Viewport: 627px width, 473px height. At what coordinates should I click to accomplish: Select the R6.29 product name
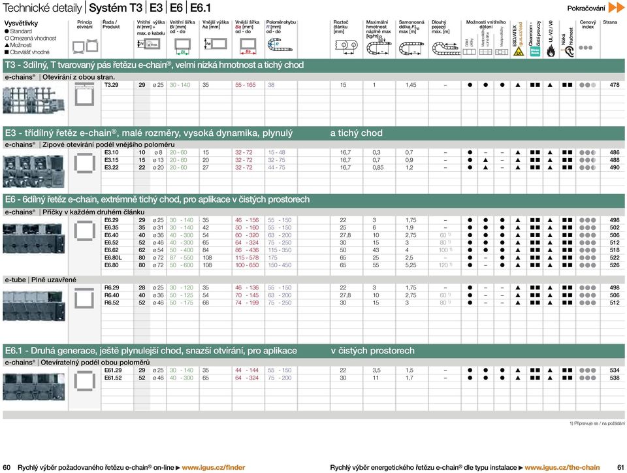click(112, 287)
